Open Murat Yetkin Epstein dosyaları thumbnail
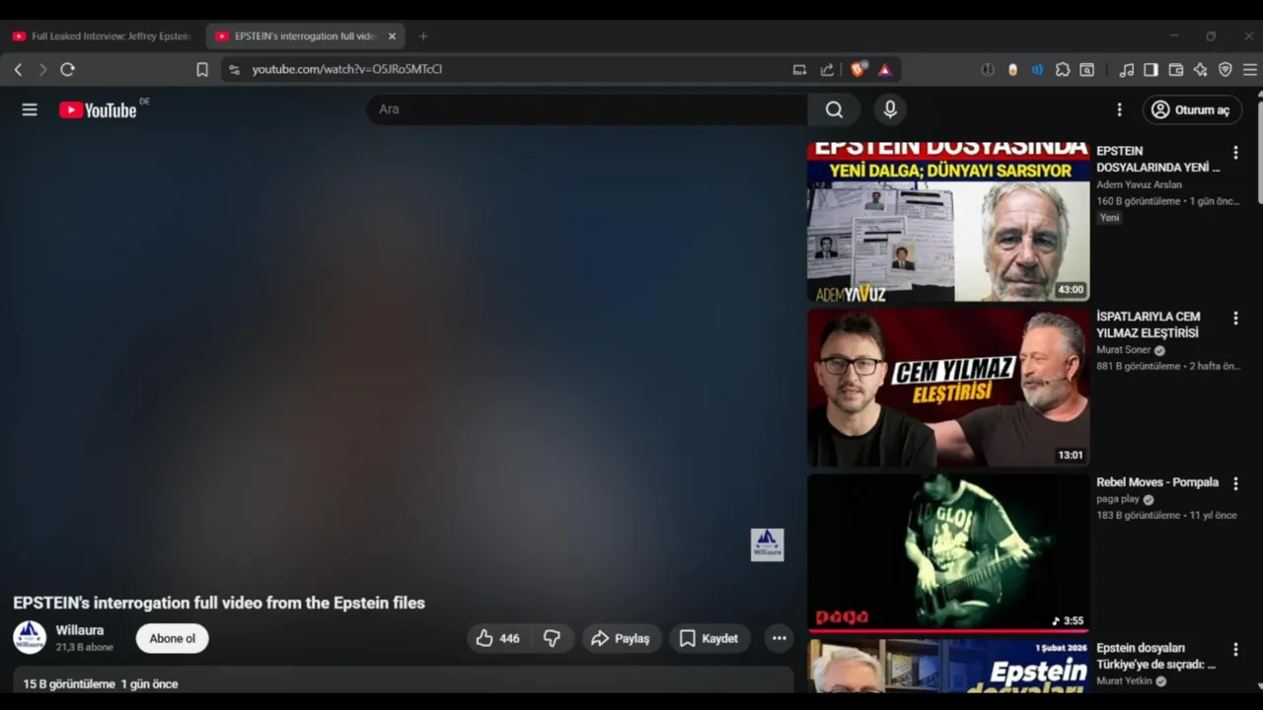This screenshot has width=1263, height=710. point(948,666)
